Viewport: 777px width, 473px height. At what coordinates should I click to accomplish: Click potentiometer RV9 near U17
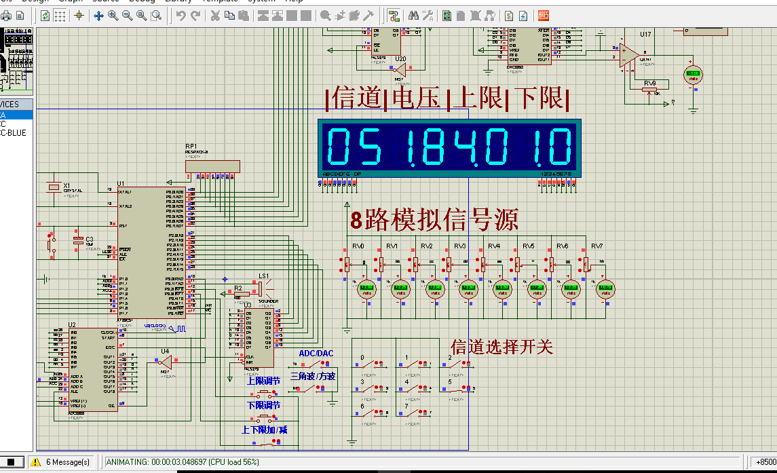[x=649, y=90]
